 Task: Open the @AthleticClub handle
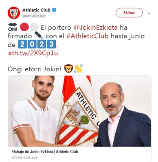pyautogui.click(x=34, y=16)
